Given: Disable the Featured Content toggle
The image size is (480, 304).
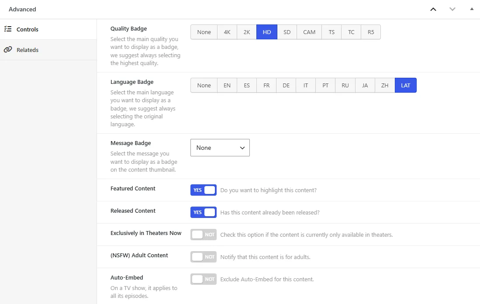Looking at the screenshot, I should coord(204,190).
